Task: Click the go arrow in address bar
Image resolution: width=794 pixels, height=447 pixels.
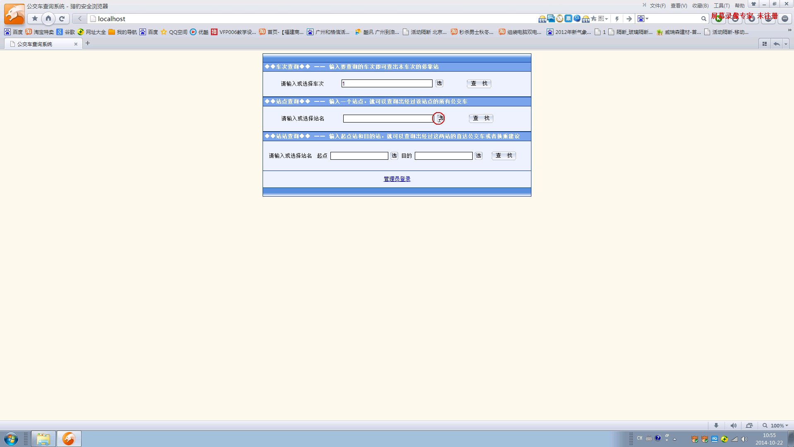Action: tap(629, 19)
